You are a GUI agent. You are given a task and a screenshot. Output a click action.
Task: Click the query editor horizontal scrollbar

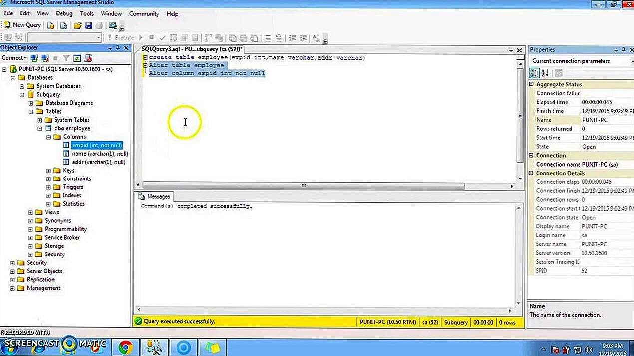[303, 186]
